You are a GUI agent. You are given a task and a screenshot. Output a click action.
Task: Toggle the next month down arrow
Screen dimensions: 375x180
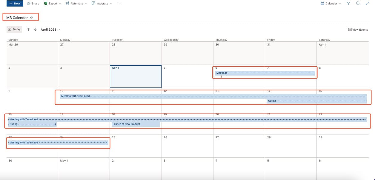click(x=35, y=29)
